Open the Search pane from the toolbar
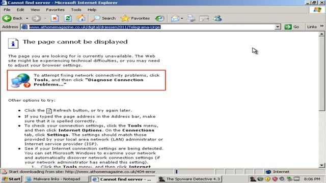This screenshot has height=183, width=326. [103, 18]
